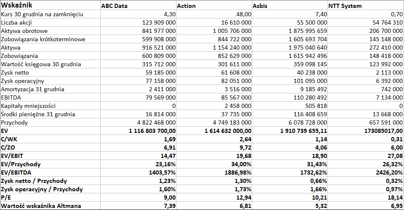Click the C/WK row label

point(9,139)
